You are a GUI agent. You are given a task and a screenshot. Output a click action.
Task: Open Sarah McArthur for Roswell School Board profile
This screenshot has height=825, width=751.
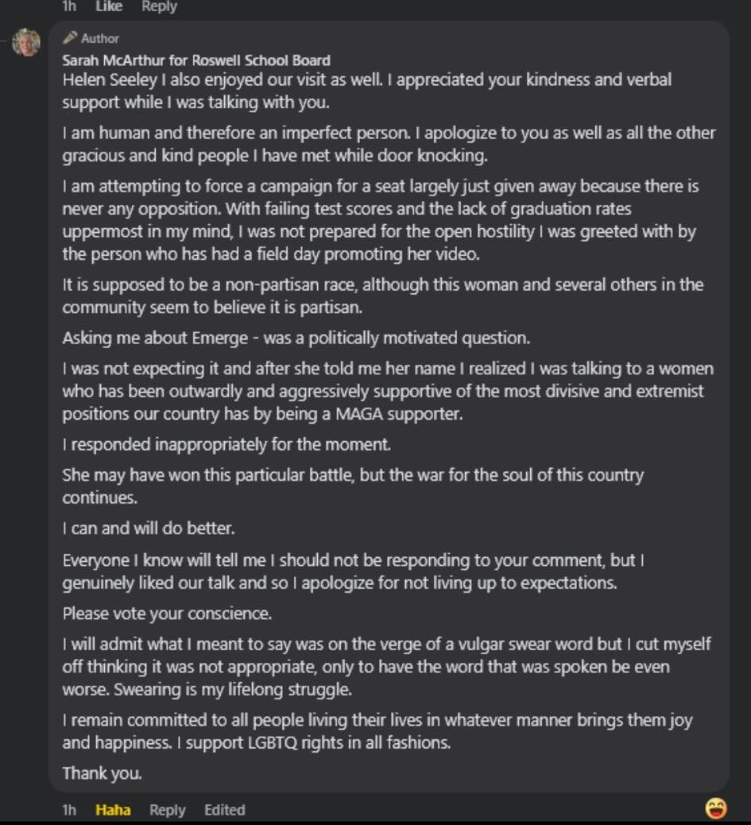tap(196, 60)
